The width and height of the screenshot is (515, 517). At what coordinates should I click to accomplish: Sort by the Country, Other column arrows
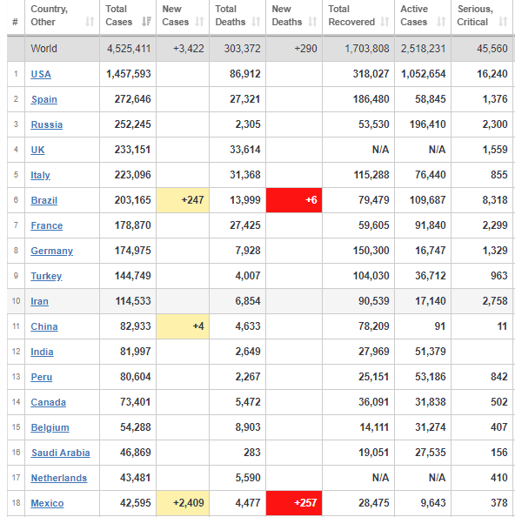90,22
